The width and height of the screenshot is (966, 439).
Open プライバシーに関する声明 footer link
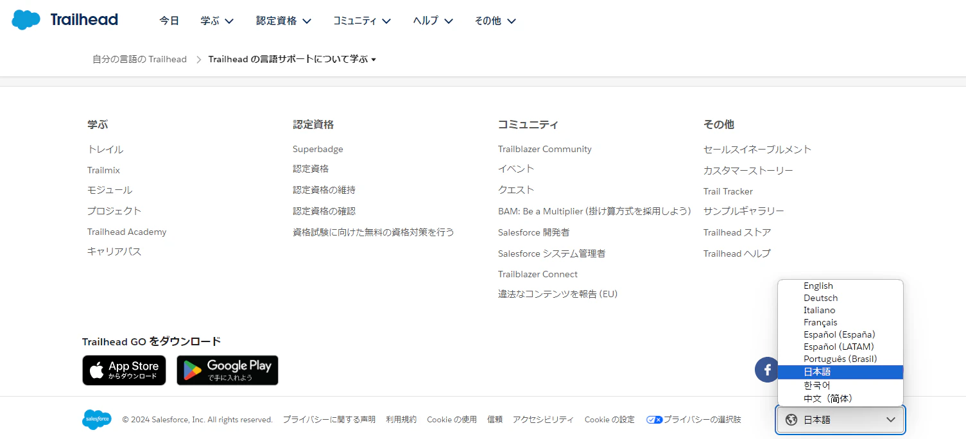point(329,420)
